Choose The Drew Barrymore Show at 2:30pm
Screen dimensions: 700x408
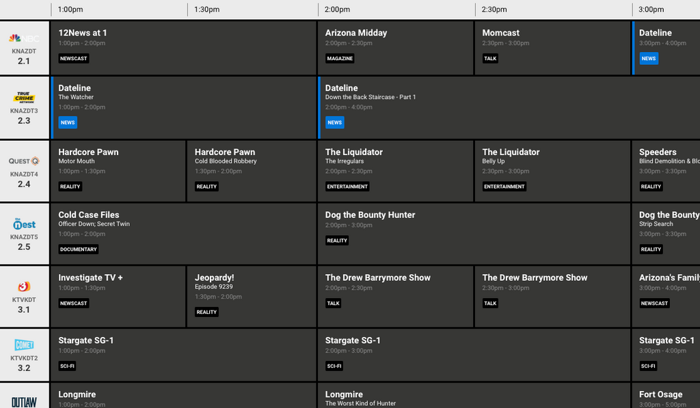[552, 297]
